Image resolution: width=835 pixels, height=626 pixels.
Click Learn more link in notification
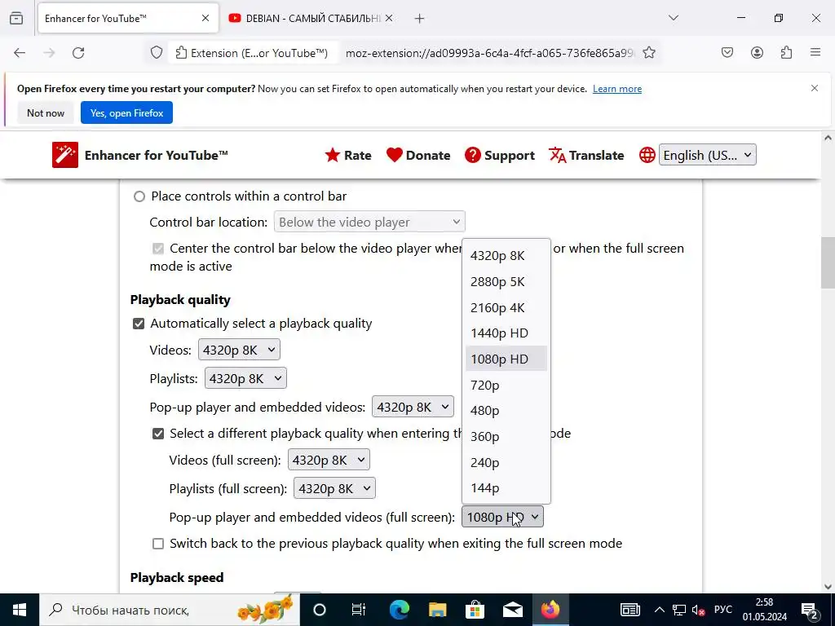[617, 89]
